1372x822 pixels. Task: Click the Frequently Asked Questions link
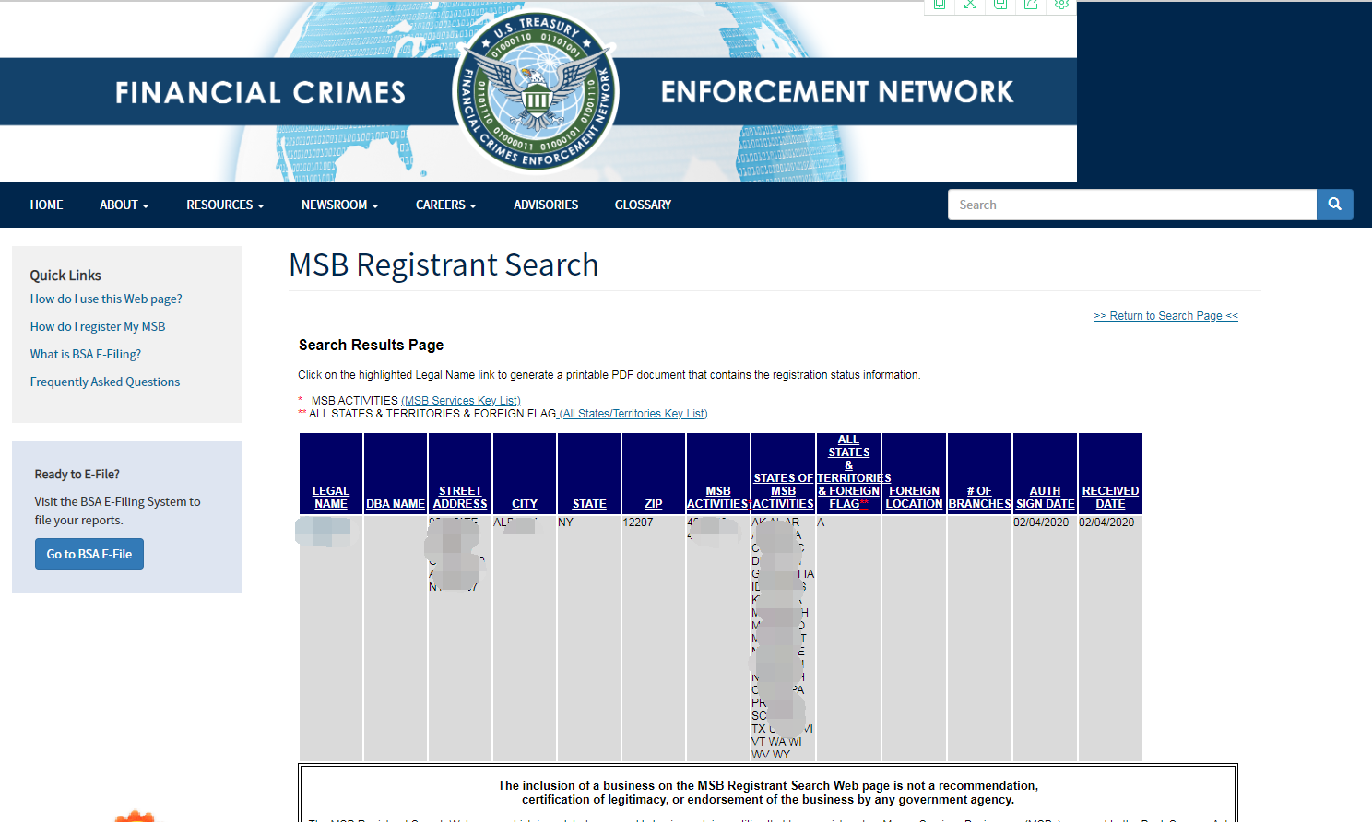pyautogui.click(x=104, y=381)
